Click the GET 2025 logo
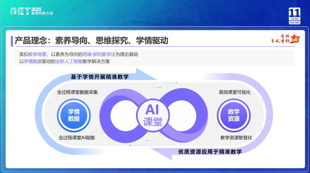The width and height of the screenshot is (310, 173). tap(32, 11)
